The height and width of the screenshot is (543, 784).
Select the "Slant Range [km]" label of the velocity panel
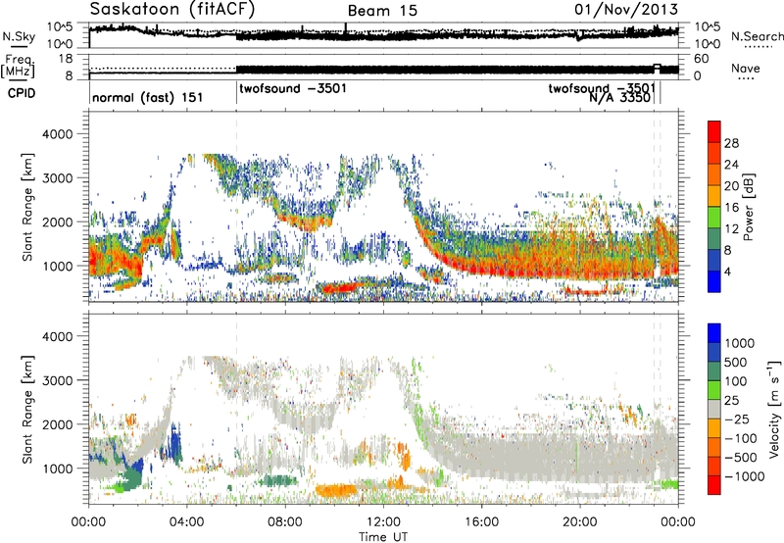click(27, 410)
